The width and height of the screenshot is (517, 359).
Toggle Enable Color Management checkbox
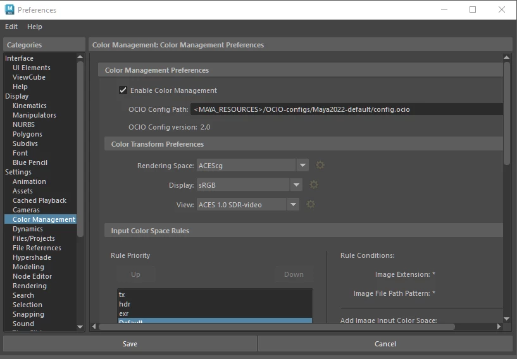123,90
